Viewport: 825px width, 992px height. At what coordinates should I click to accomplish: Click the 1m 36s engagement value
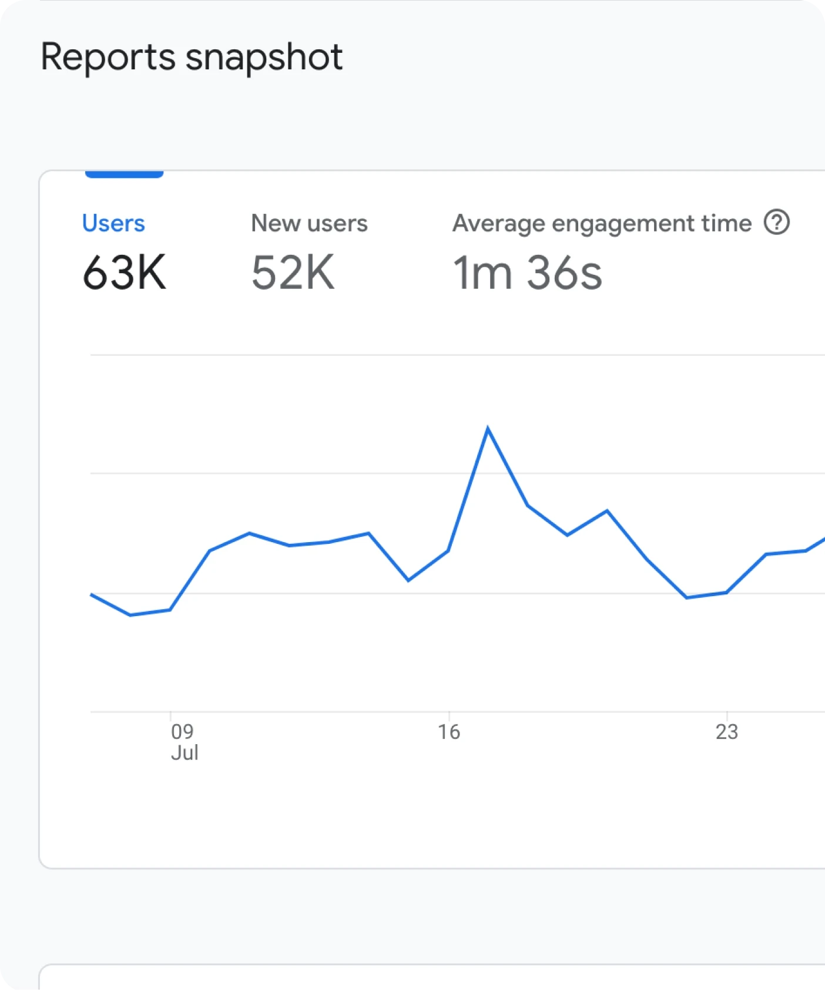point(527,273)
